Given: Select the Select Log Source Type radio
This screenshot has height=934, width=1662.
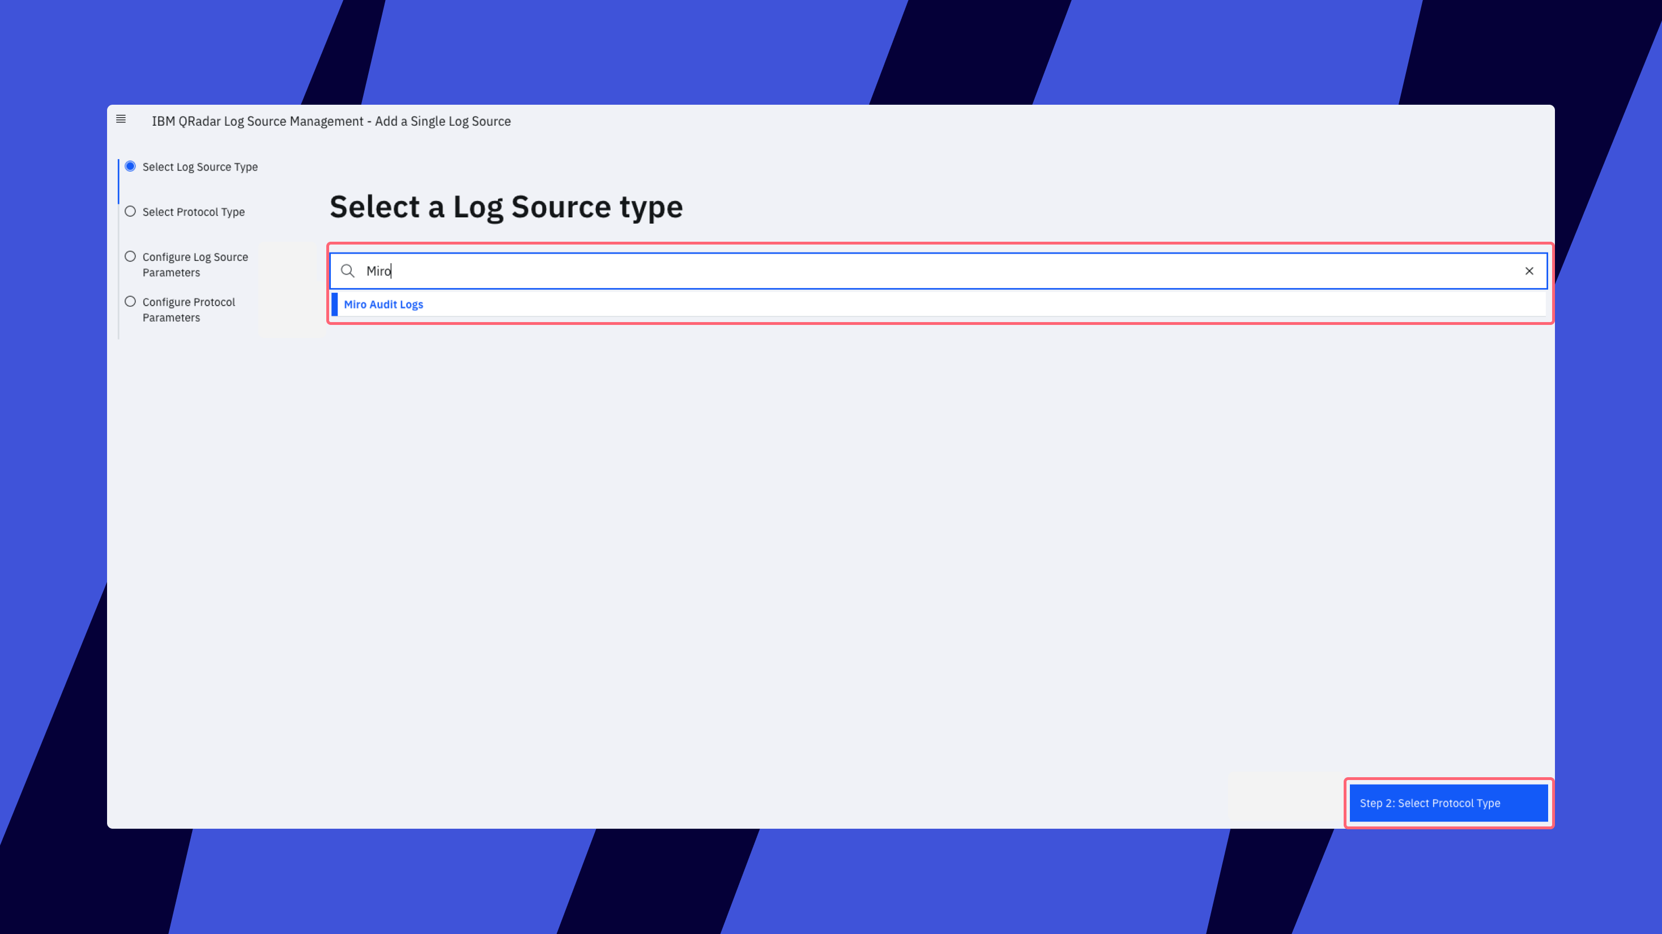Looking at the screenshot, I should tap(130, 166).
